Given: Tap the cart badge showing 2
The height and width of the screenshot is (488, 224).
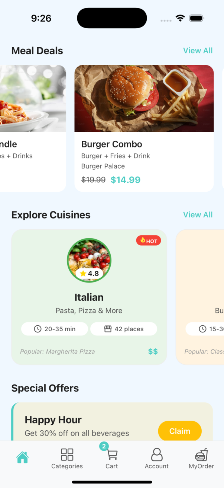Looking at the screenshot, I should (104, 446).
